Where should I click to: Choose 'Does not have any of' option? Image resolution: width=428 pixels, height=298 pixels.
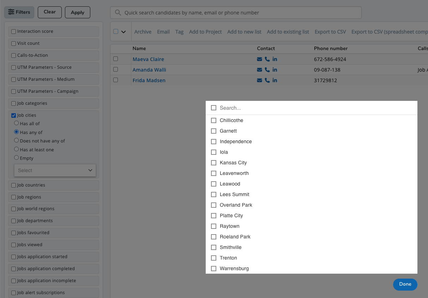17,140
